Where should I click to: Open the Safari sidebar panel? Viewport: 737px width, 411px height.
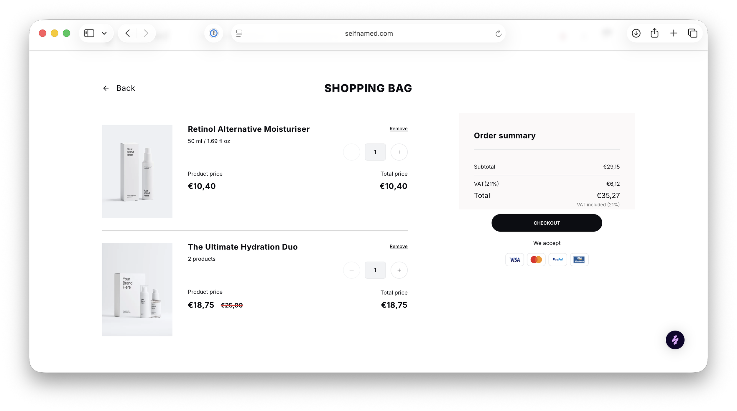click(89, 33)
